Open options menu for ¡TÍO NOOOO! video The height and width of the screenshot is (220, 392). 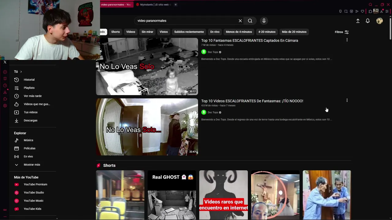347,101
